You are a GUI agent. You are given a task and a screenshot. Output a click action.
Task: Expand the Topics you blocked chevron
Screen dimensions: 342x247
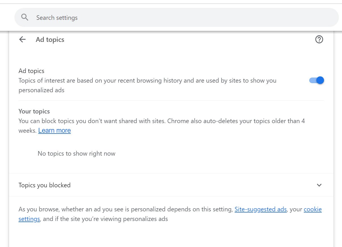(319, 185)
